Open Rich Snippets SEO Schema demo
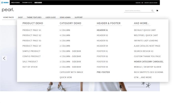176x103 pixels. pyautogui.click(x=148, y=72)
